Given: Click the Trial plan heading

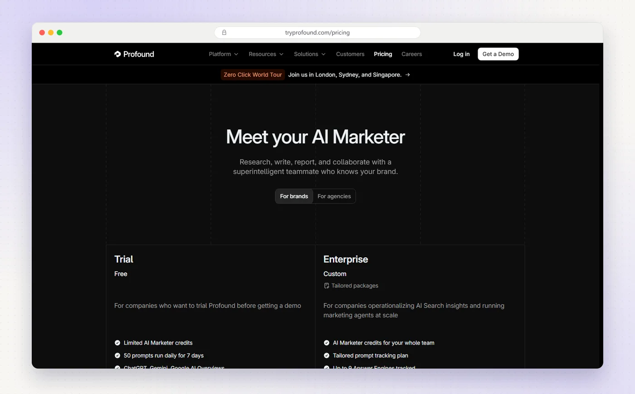Looking at the screenshot, I should (124, 259).
